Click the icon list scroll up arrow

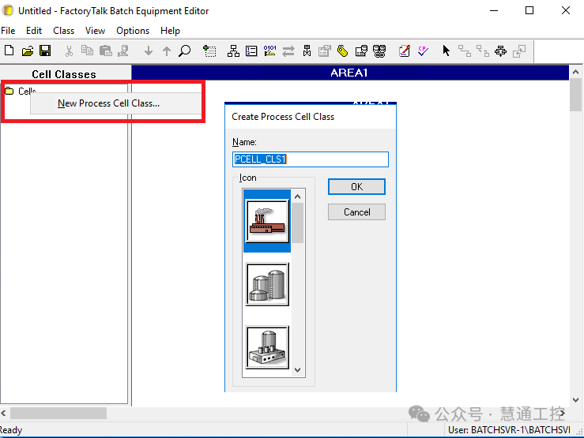pyautogui.click(x=297, y=197)
